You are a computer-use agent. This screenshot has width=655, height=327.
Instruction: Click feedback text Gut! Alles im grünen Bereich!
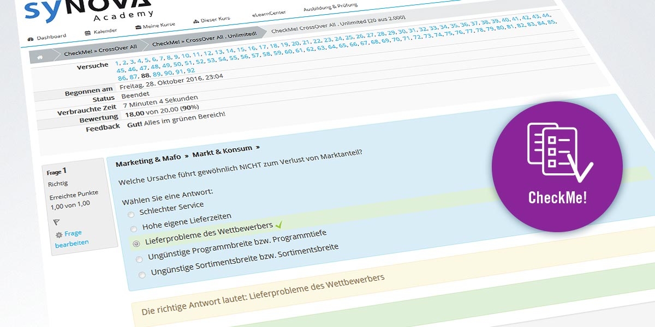(176, 119)
